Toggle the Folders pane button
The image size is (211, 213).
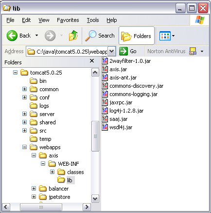click(x=137, y=36)
